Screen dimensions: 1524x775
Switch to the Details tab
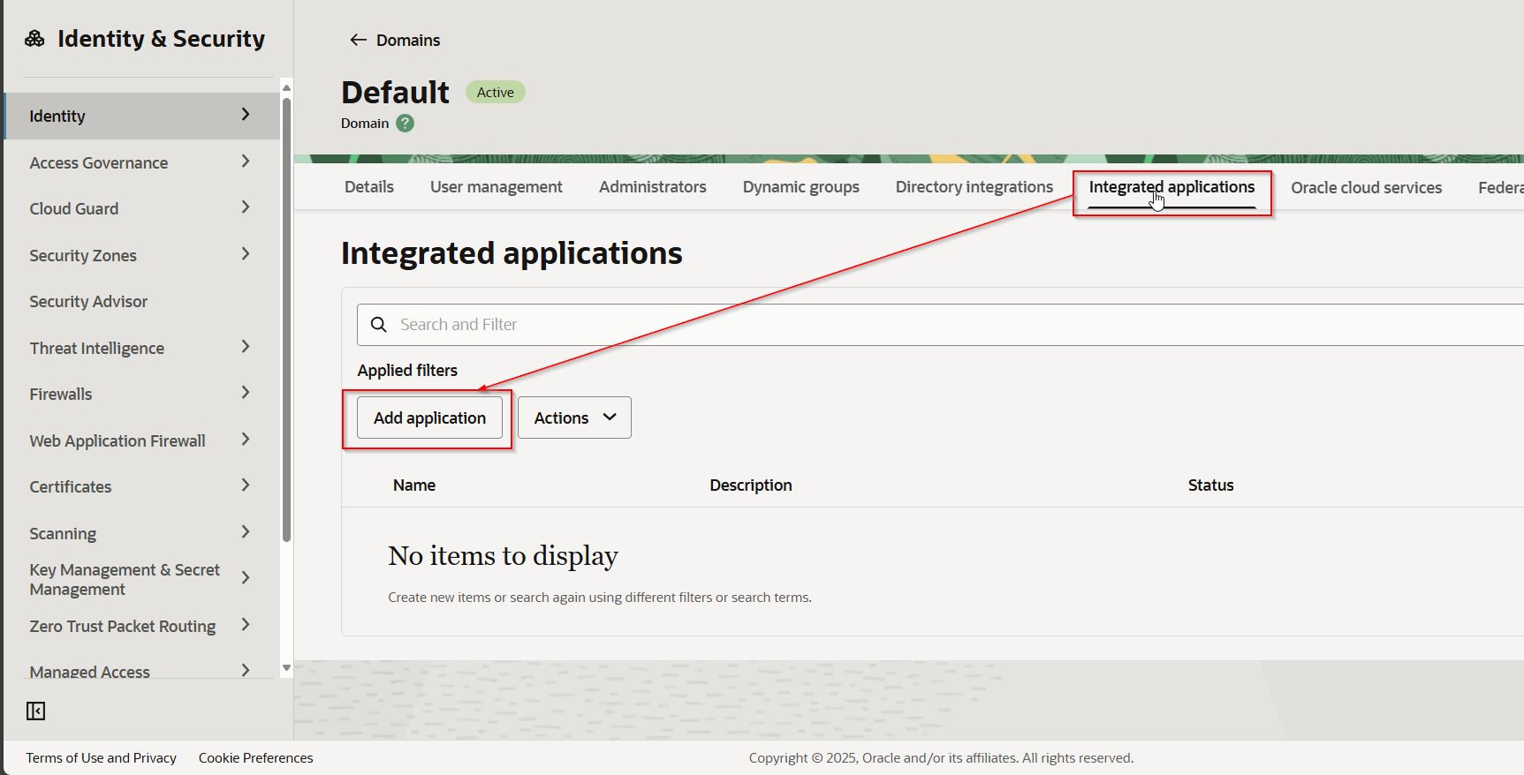point(369,187)
